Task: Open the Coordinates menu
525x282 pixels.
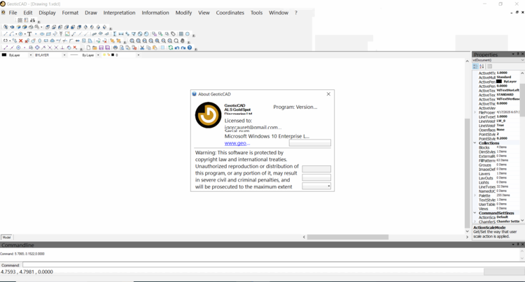Action: click(x=230, y=13)
